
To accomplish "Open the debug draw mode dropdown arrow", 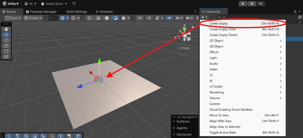I will 128,18.
